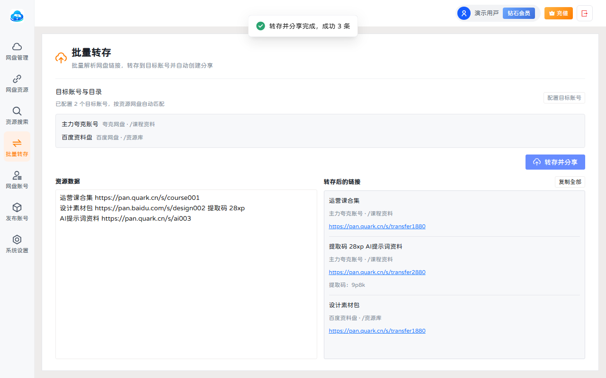
Task: Open the 运营课合集 transfer1880 link
Action: click(377, 226)
